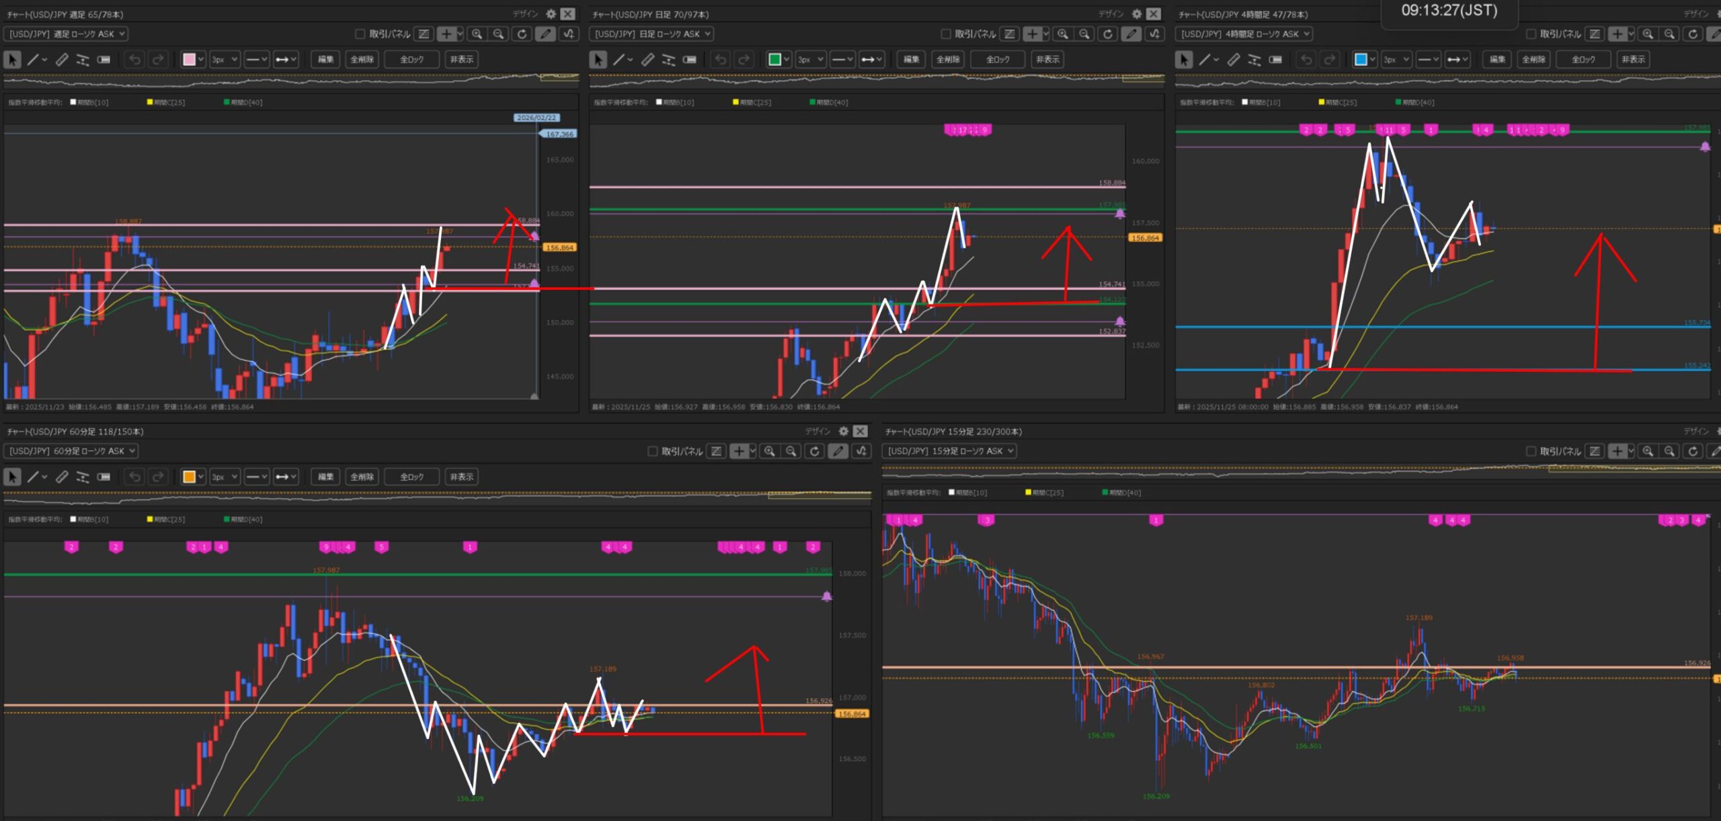
Task: Select arrow cursor tool in 60-minute chart
Action: click(x=12, y=477)
